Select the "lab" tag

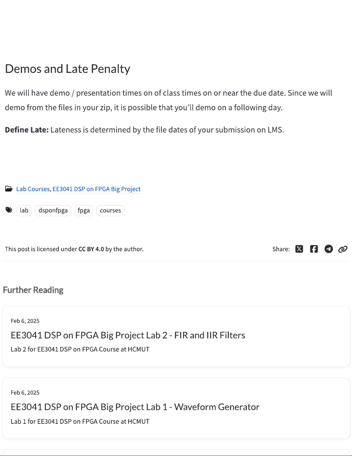[x=24, y=210]
